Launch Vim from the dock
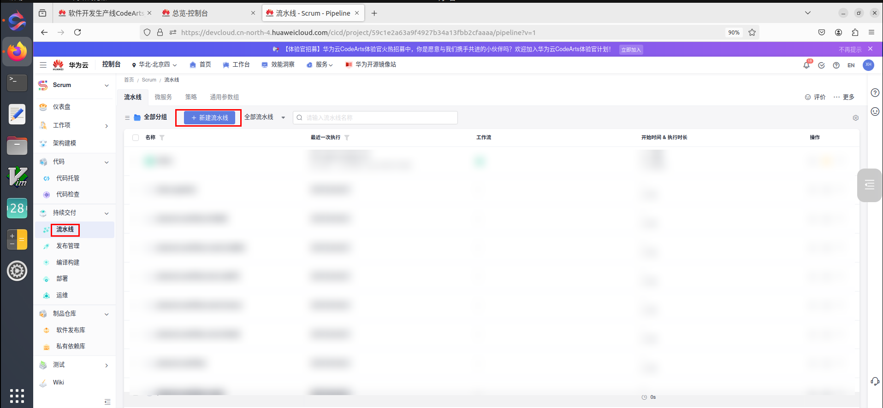The height and width of the screenshot is (408, 883). [17, 176]
